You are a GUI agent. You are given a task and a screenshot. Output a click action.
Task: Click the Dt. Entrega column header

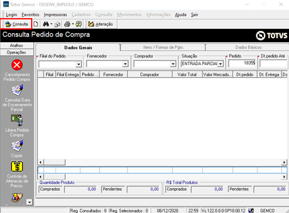pos(269,74)
